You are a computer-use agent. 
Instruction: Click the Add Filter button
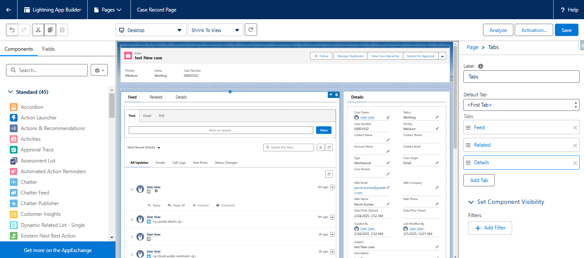click(490, 228)
